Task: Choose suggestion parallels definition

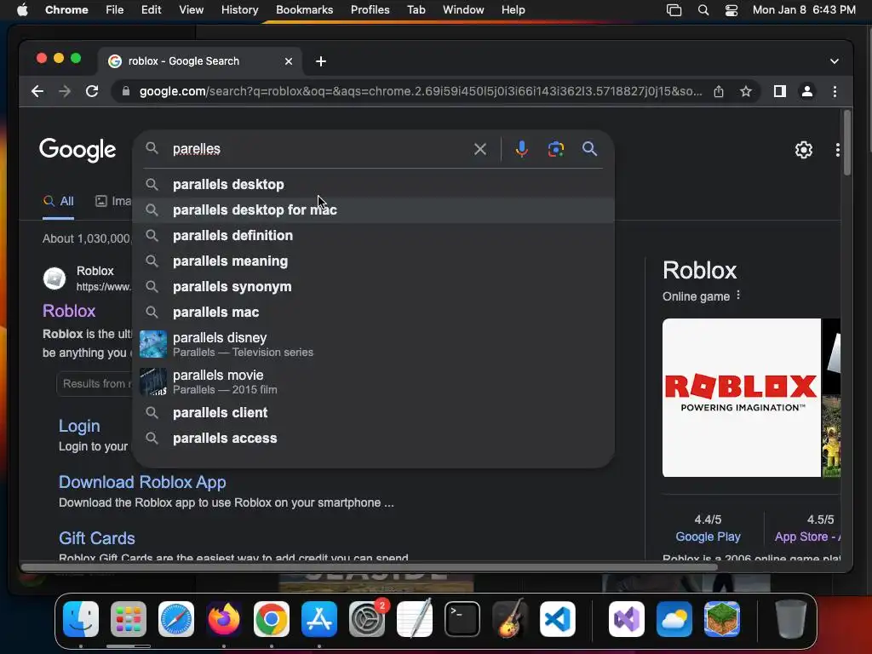Action: (373, 235)
